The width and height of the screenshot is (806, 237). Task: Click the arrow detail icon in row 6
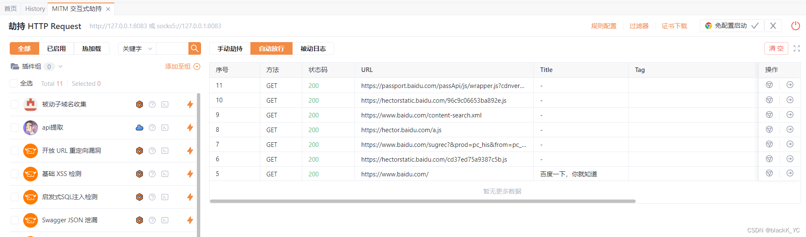coord(790,159)
